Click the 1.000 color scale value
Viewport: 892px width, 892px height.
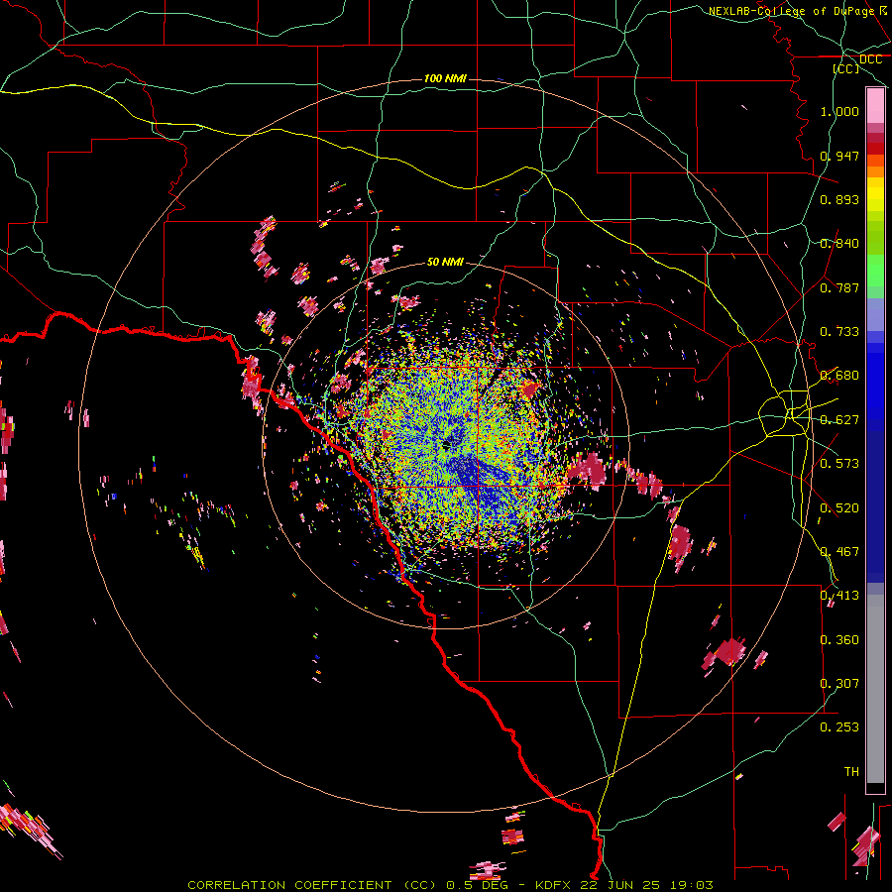point(839,111)
